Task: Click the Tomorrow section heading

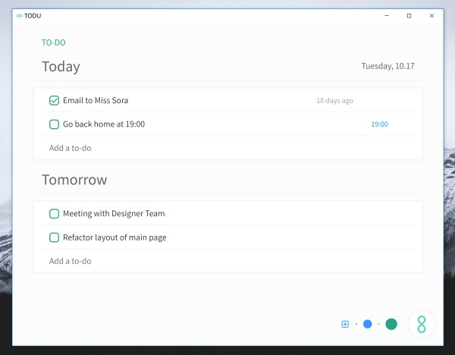Action: pos(74,180)
